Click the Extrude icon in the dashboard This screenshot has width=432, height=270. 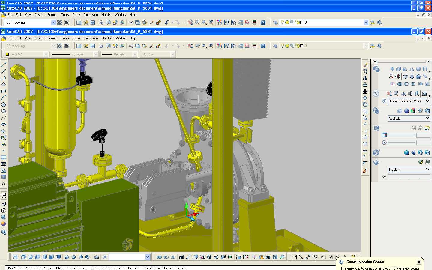pos(405,76)
